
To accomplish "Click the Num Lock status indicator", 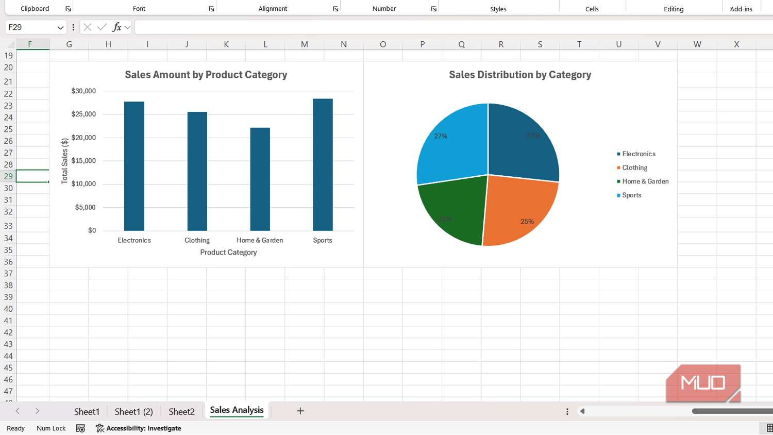I will pos(51,428).
